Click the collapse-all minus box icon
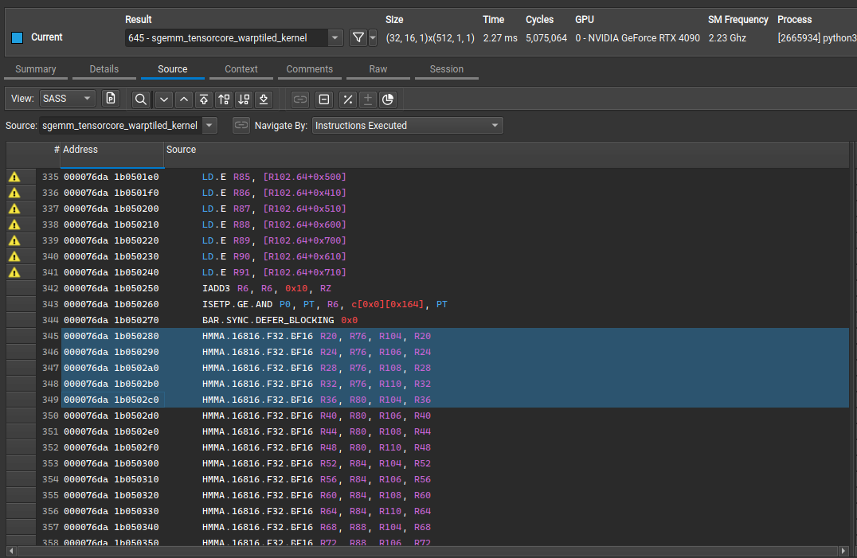857x558 pixels. point(324,100)
